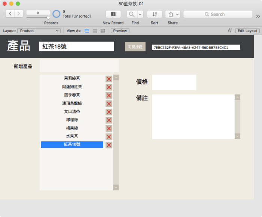The width and height of the screenshot is (262, 217).
Task: Click the Sort records icon
Action: [155, 14]
